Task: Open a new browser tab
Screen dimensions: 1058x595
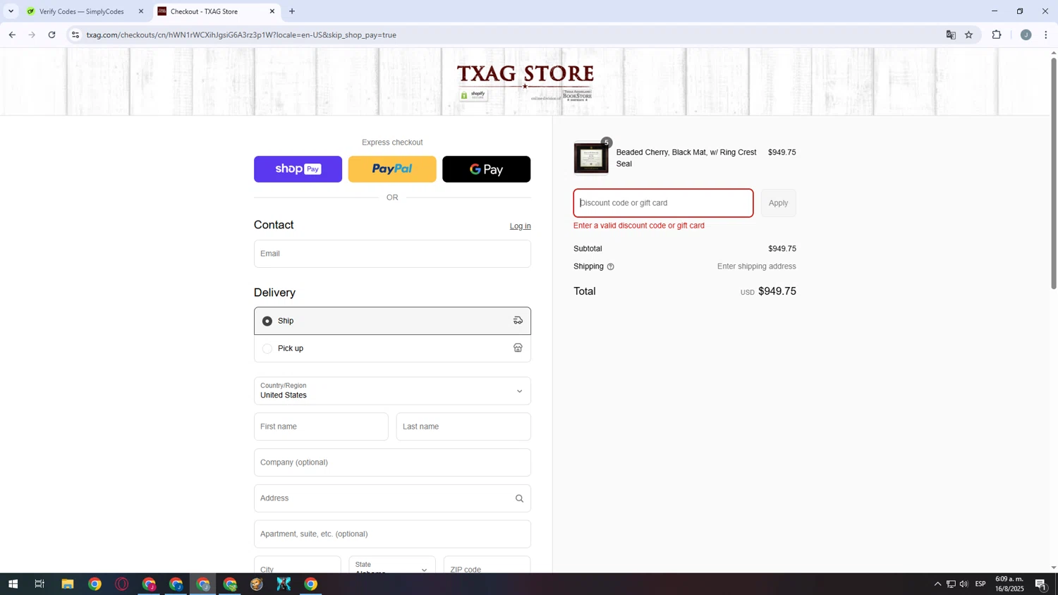Action: [292, 11]
